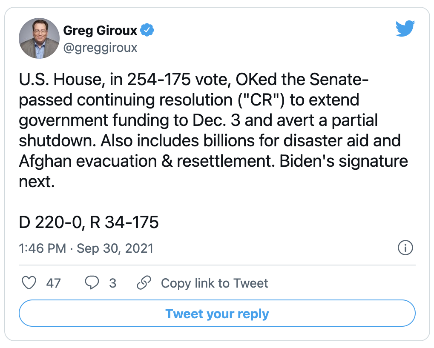This screenshot has width=434, height=348.
Task: Click the Tweet your reply button
Action: click(x=217, y=313)
